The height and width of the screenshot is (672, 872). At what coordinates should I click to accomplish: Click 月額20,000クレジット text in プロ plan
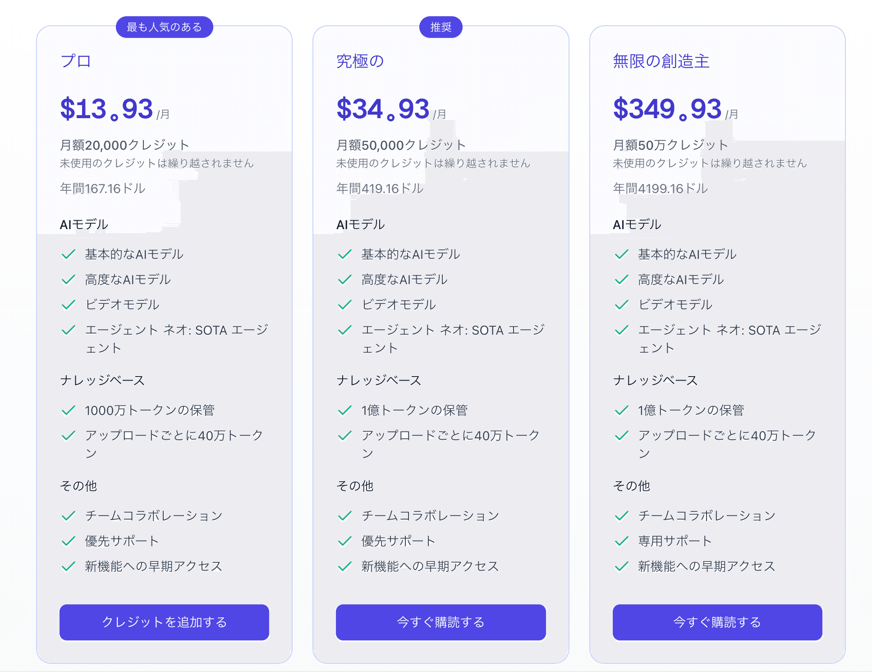[124, 145]
